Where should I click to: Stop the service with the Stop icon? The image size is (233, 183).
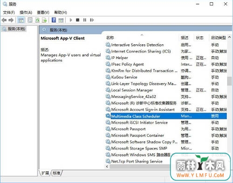tap(78, 20)
